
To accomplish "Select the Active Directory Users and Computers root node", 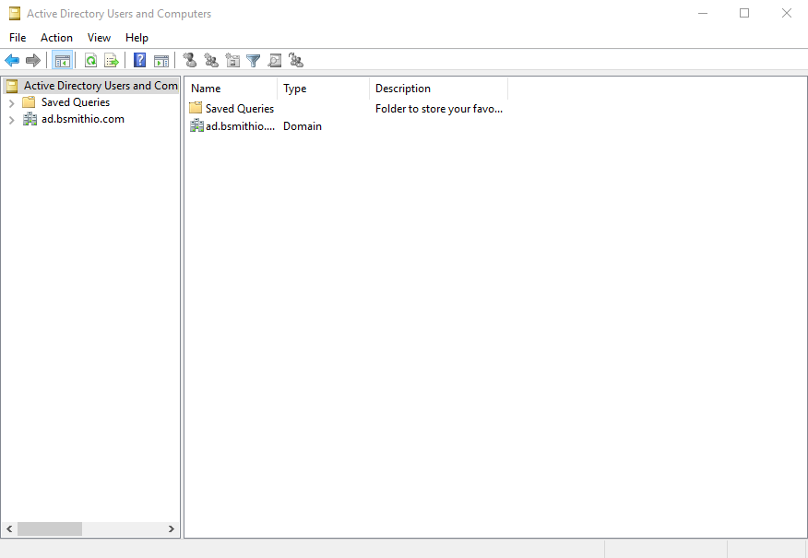I will click(x=101, y=86).
